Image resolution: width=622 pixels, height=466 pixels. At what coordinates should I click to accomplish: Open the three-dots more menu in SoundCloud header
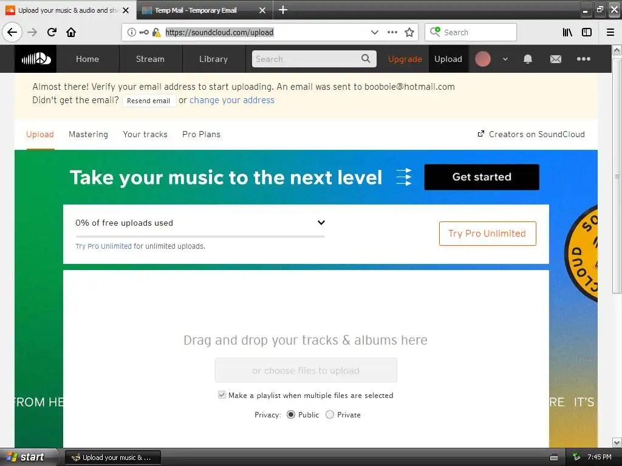(x=584, y=59)
